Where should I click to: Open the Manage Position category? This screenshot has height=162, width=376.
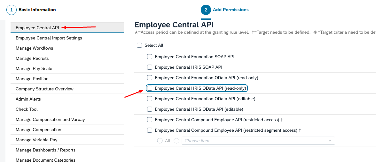click(x=32, y=79)
